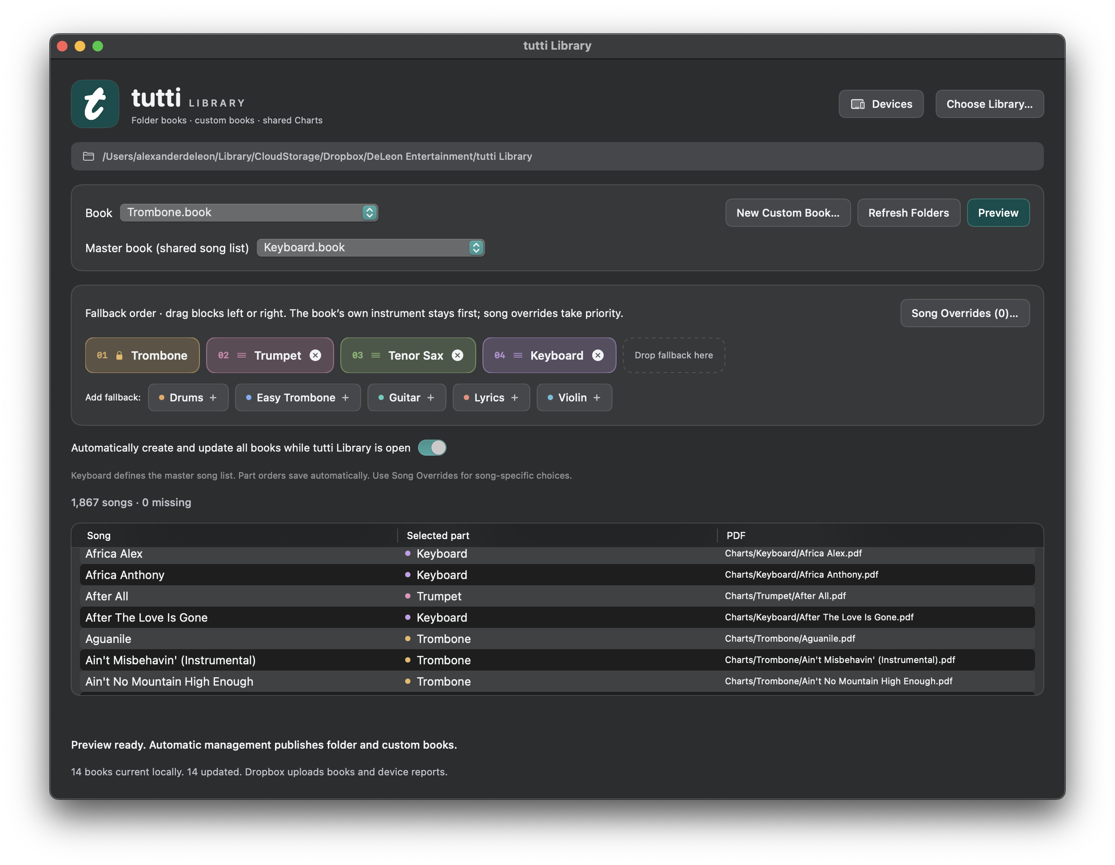Screen dimensions: 1115x865
Task: Open the Book dropdown showing Trombone.book
Action: coord(248,212)
